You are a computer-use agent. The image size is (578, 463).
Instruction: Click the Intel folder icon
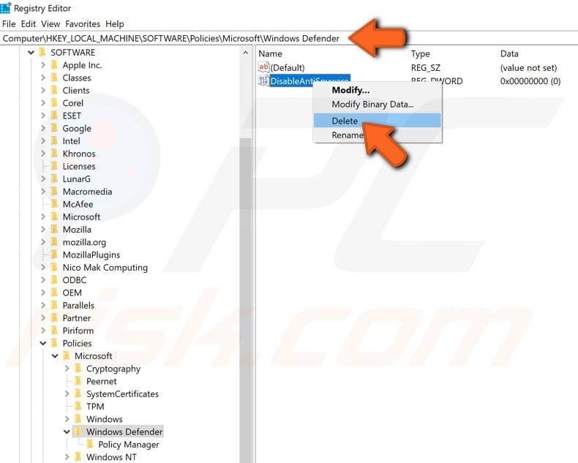click(x=54, y=141)
